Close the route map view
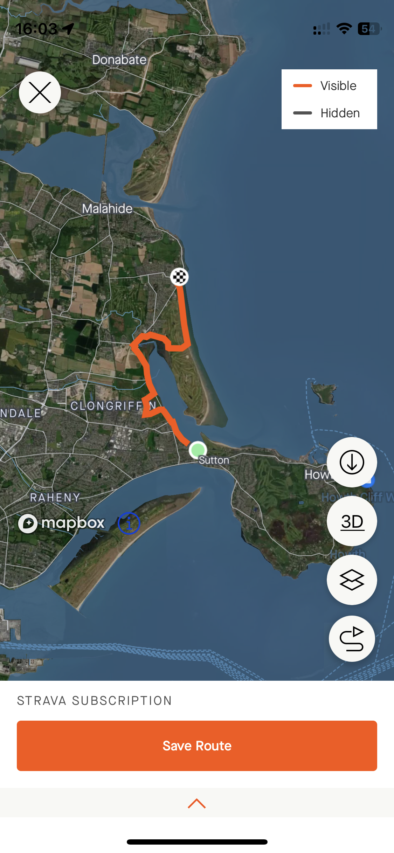Viewport: 394px width, 853px height. coord(40,92)
